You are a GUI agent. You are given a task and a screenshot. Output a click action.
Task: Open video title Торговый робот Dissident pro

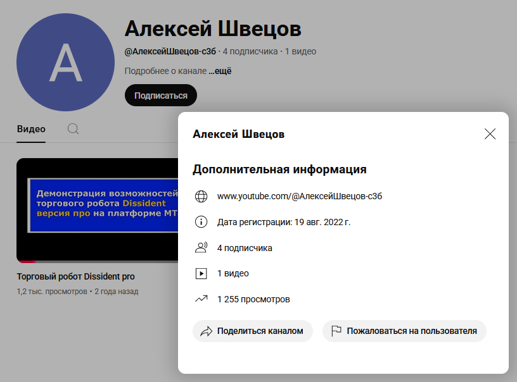[x=75, y=276]
